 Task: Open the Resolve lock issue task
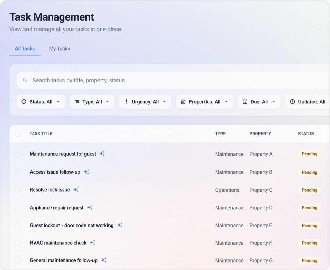[x=50, y=190]
